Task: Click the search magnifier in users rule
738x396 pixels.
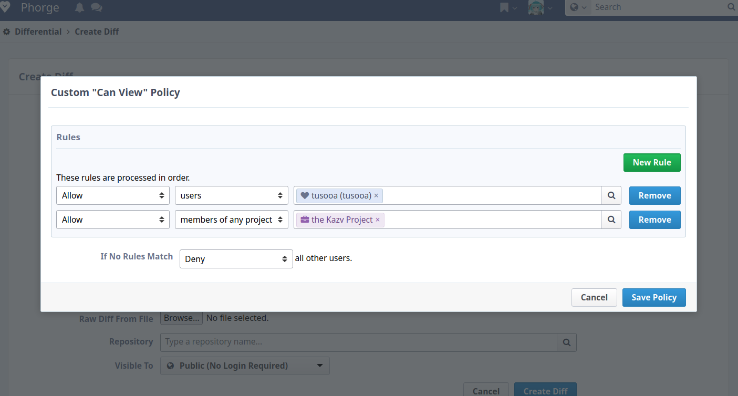Action: pos(611,195)
